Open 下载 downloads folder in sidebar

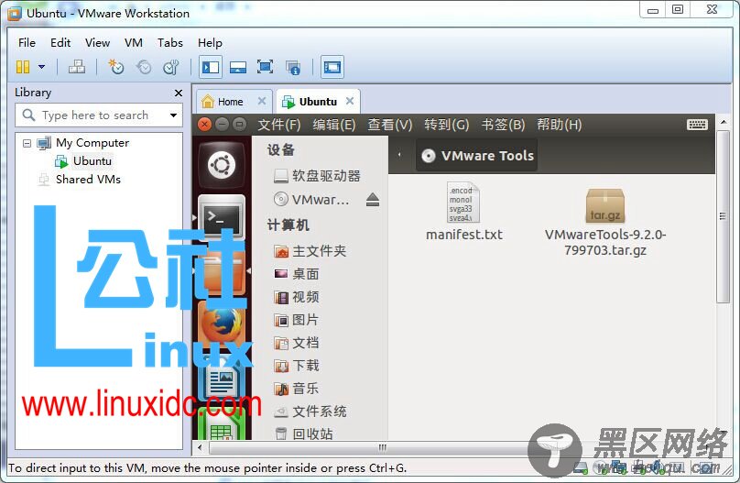click(x=297, y=366)
